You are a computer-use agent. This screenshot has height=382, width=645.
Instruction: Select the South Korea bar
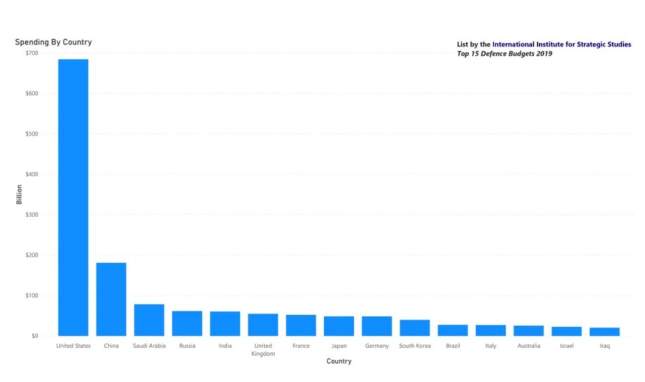415,328
